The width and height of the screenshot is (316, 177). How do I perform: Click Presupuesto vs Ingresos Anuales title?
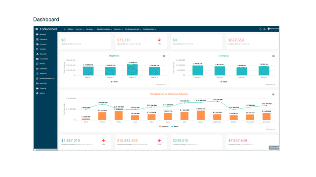coord(169,94)
